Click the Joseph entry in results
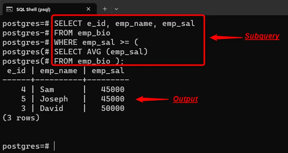Viewport: 288px width, 153px height. [54, 99]
